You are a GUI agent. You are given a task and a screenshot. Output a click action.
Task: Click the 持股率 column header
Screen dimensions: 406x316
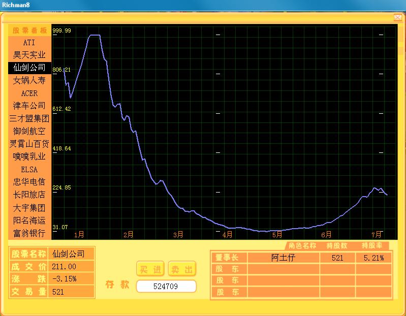pyautogui.click(x=372, y=245)
